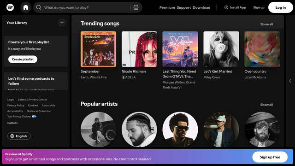The width and height of the screenshot is (295, 166).
Task: Open September album cover
Action: (98, 49)
